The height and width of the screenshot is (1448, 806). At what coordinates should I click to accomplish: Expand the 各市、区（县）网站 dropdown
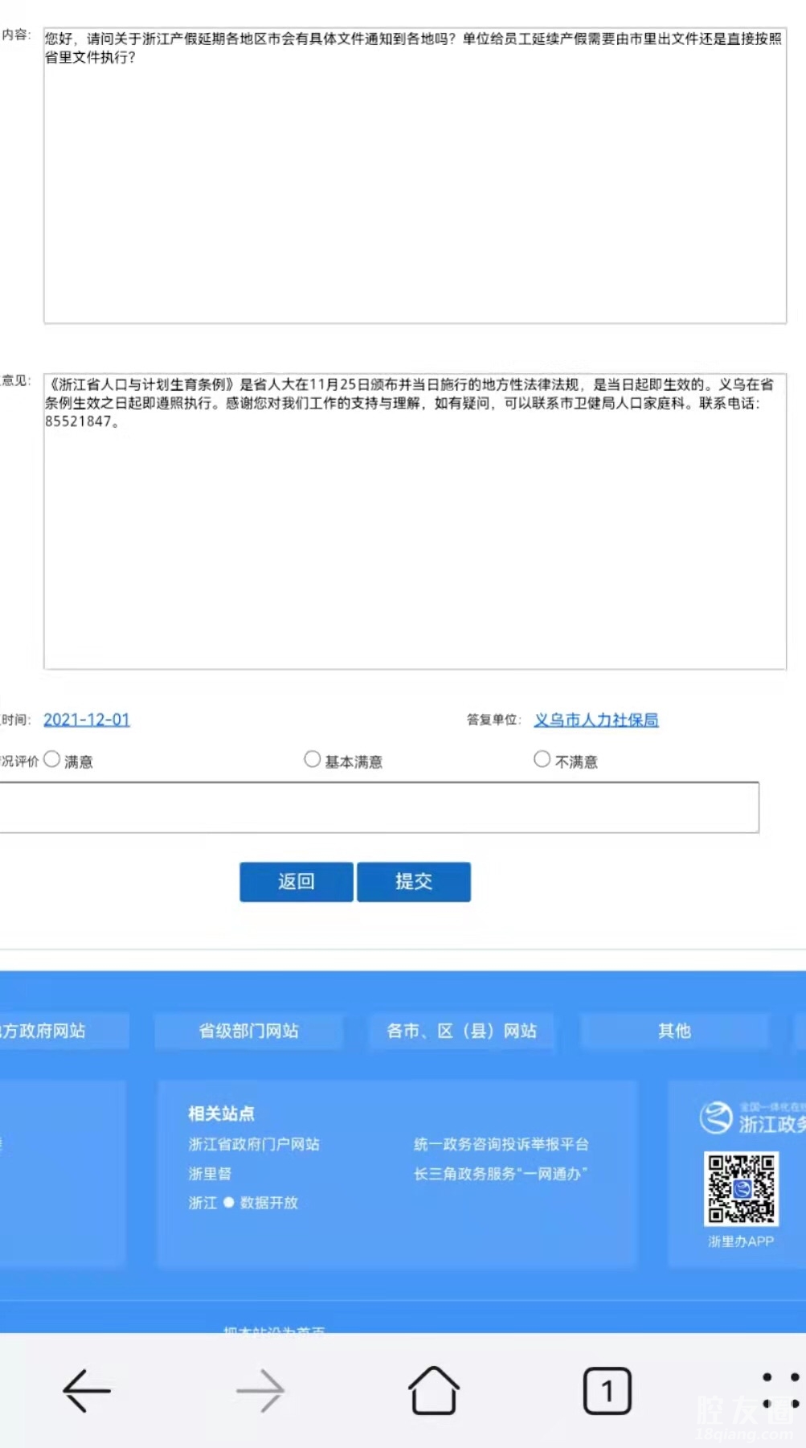(x=461, y=1031)
